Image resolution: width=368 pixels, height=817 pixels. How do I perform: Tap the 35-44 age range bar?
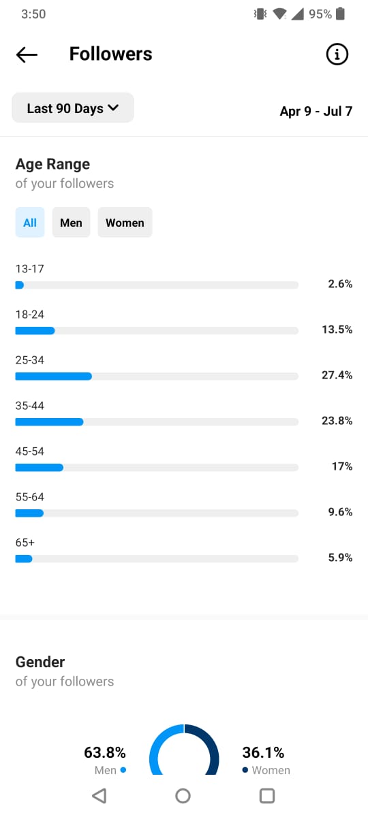coord(157,421)
